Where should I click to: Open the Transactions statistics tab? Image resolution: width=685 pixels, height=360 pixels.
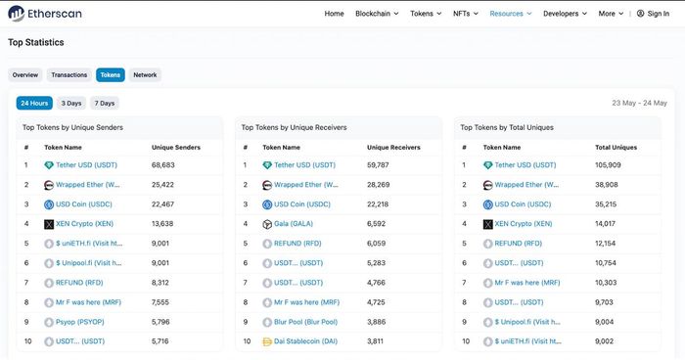coord(69,74)
